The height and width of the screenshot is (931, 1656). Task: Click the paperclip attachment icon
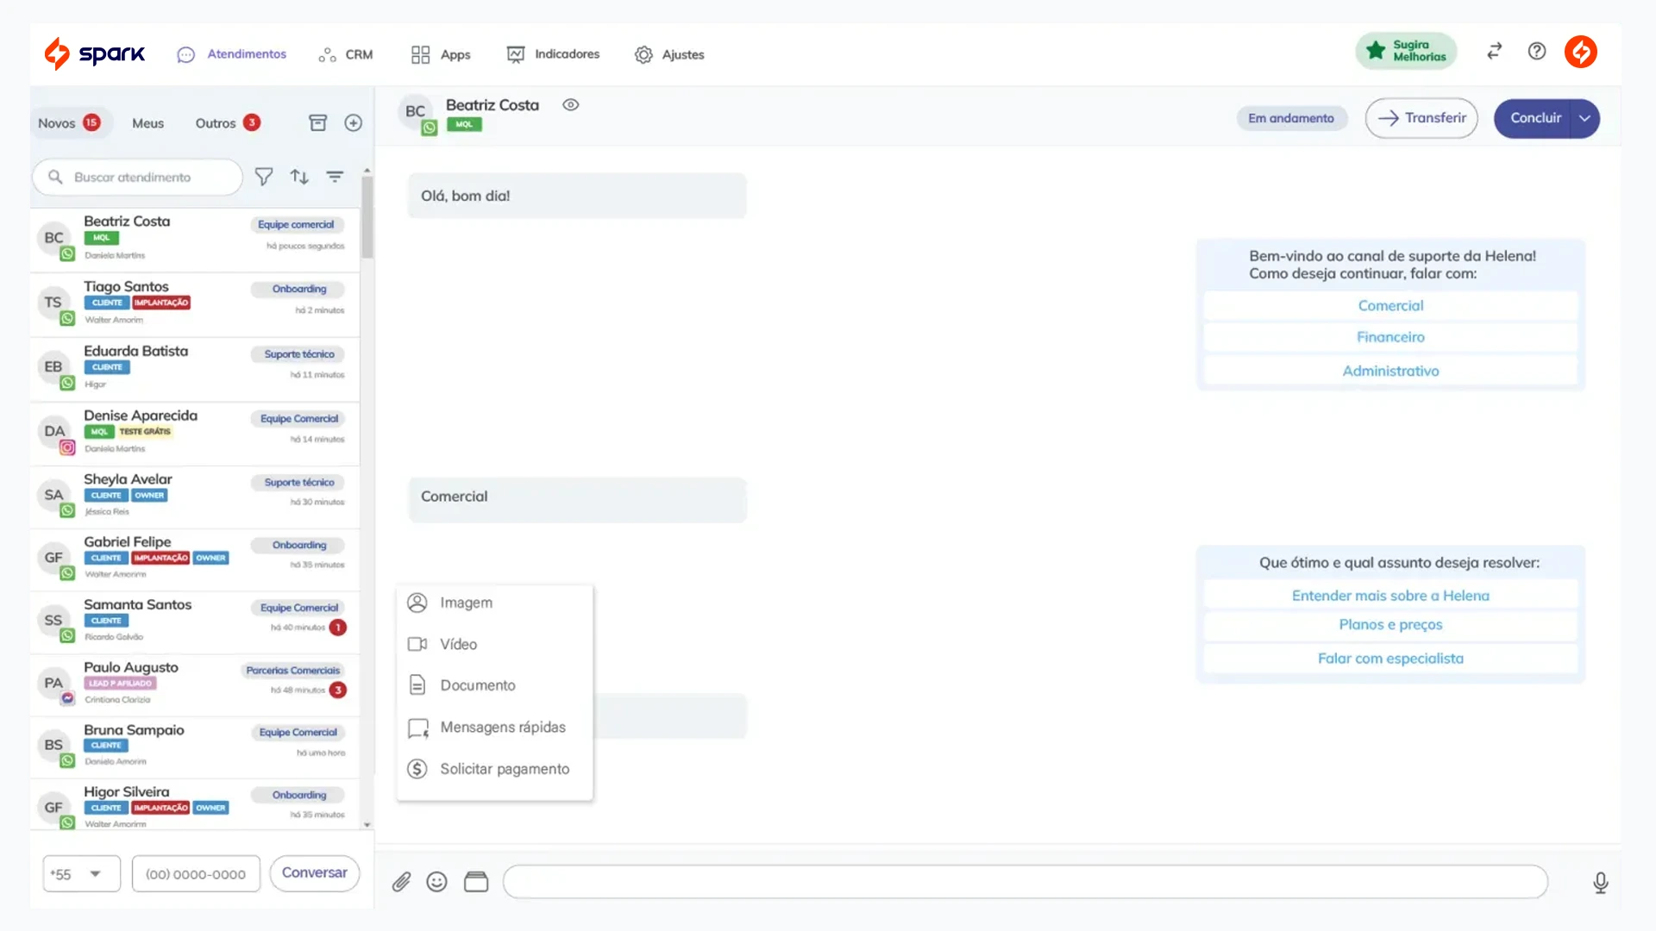(401, 881)
